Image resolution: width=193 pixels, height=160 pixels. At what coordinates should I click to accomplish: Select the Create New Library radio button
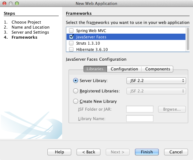click(x=75, y=101)
